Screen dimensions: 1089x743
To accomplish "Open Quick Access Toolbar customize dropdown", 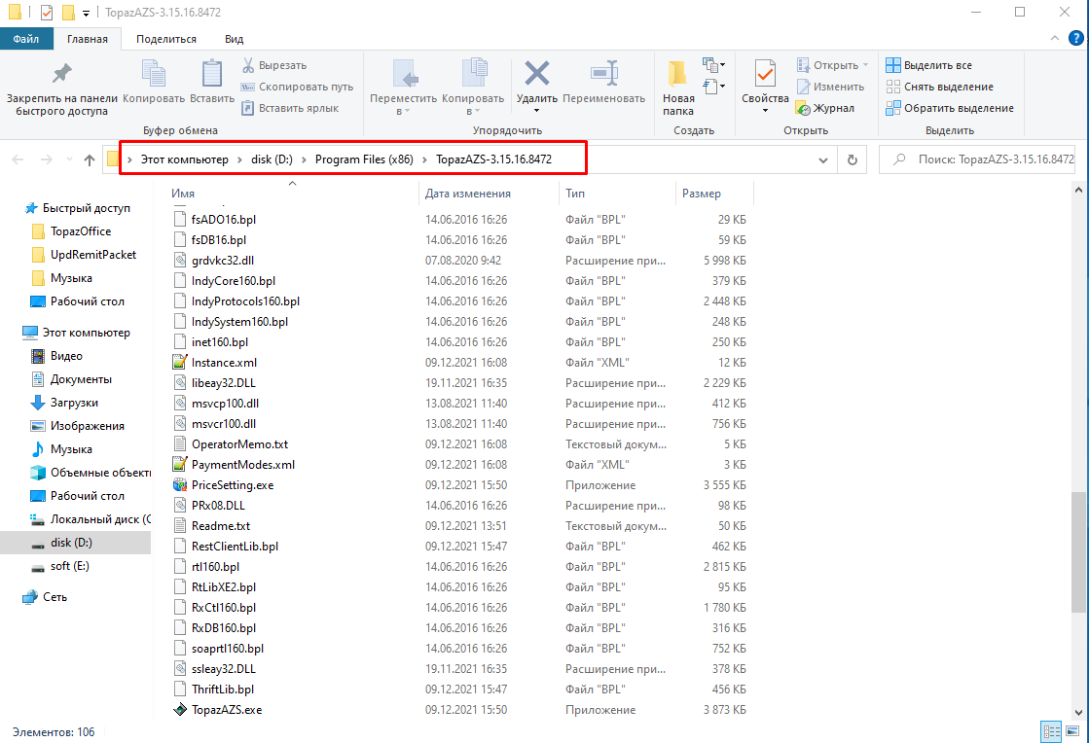I will (86, 13).
